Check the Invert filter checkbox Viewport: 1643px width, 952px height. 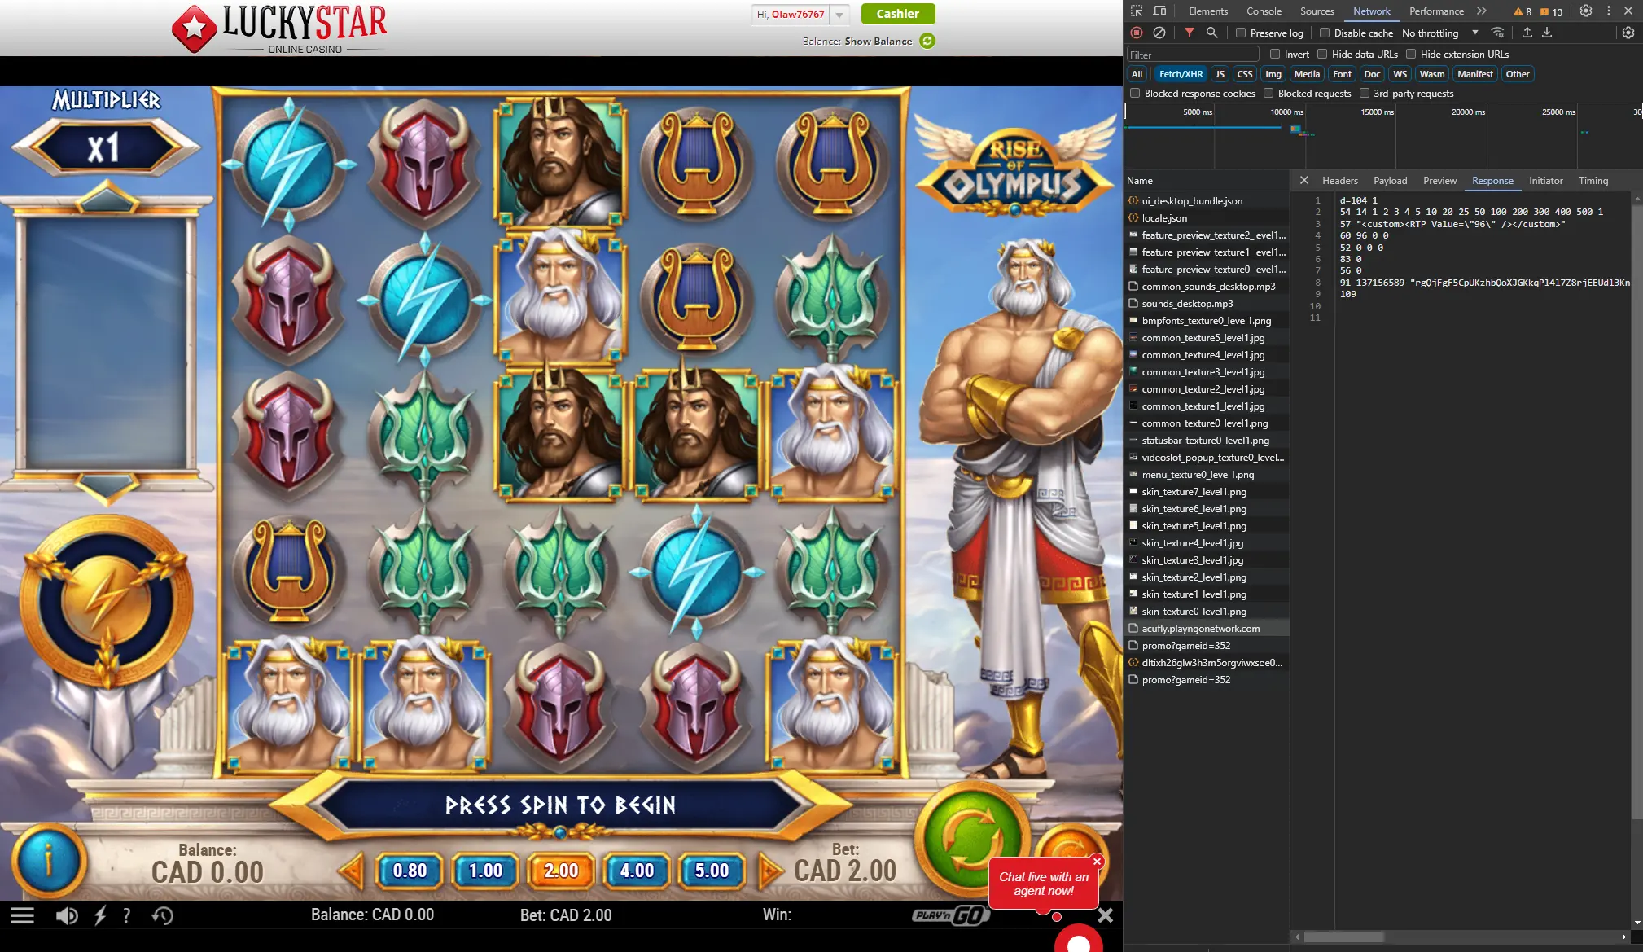coord(1275,54)
